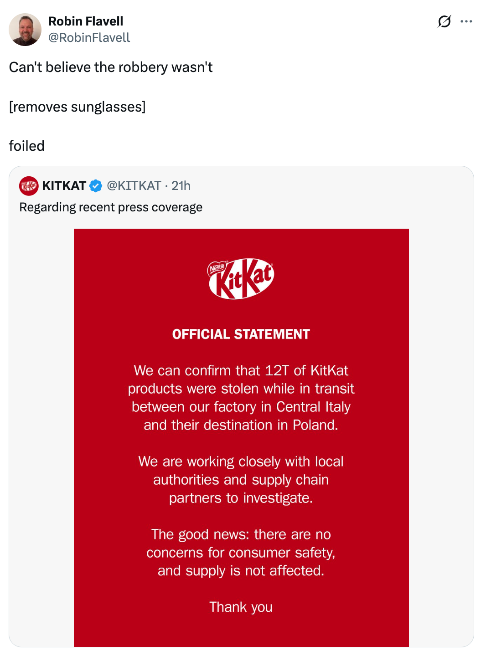Open the @KITKAT handle link
This screenshot has height=656, width=486.
point(133,185)
